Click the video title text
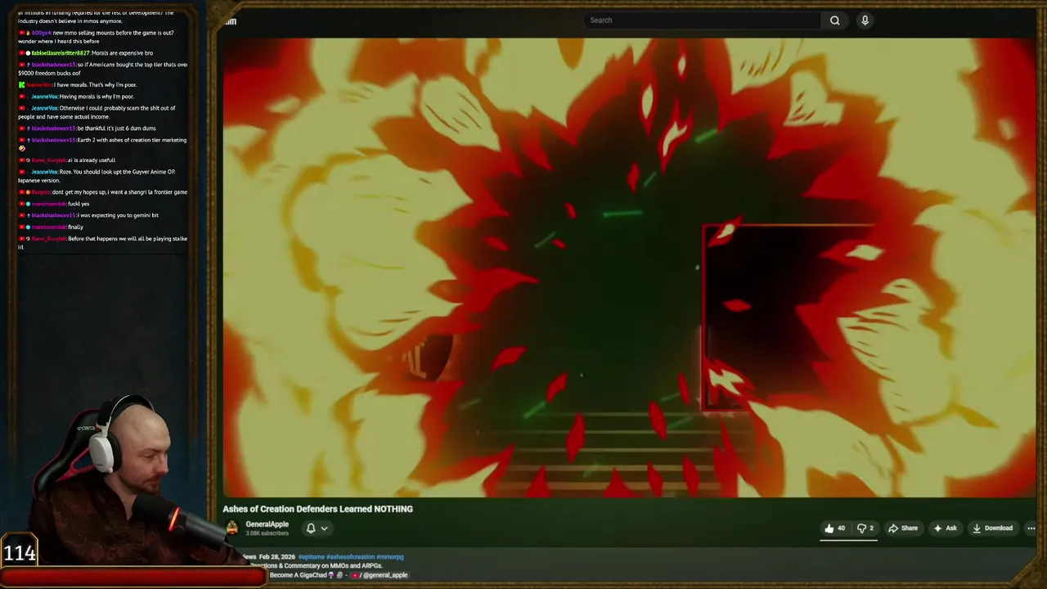The height and width of the screenshot is (589, 1047). tap(317, 509)
